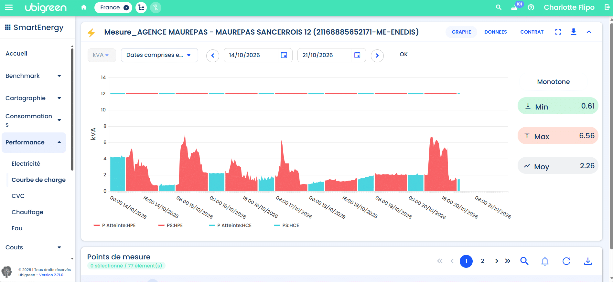Log out using the exit icon
Image resolution: width=613 pixels, height=282 pixels.
point(607,7)
